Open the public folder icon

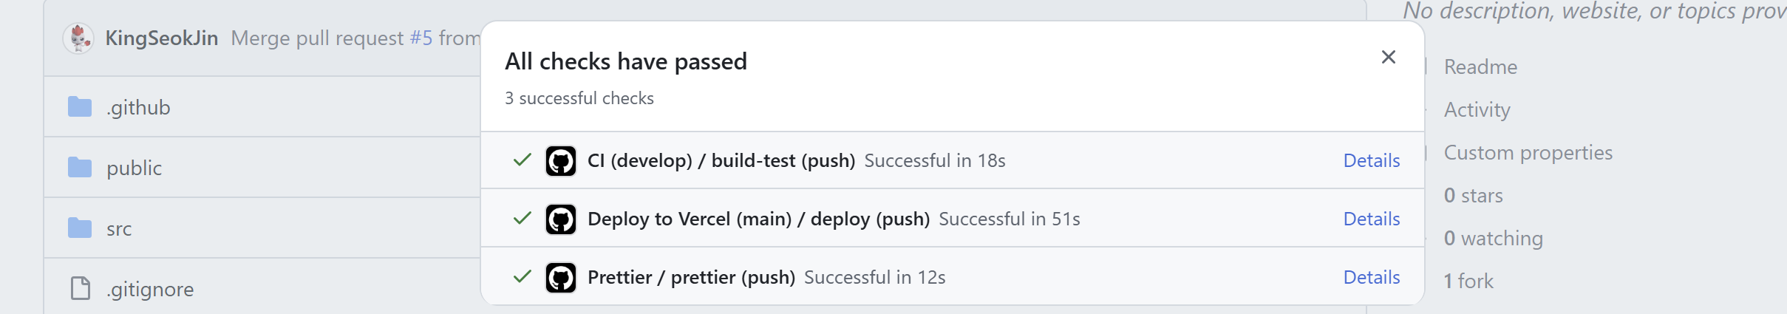(x=80, y=168)
